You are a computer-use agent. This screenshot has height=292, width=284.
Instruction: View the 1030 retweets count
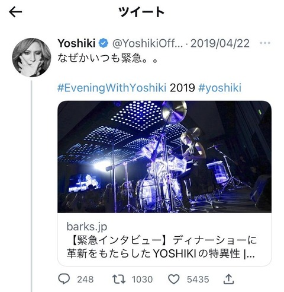click(x=142, y=280)
